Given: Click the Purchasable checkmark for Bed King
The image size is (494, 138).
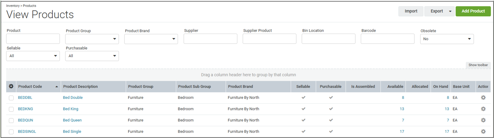Looking at the screenshot, I should 331,109.
